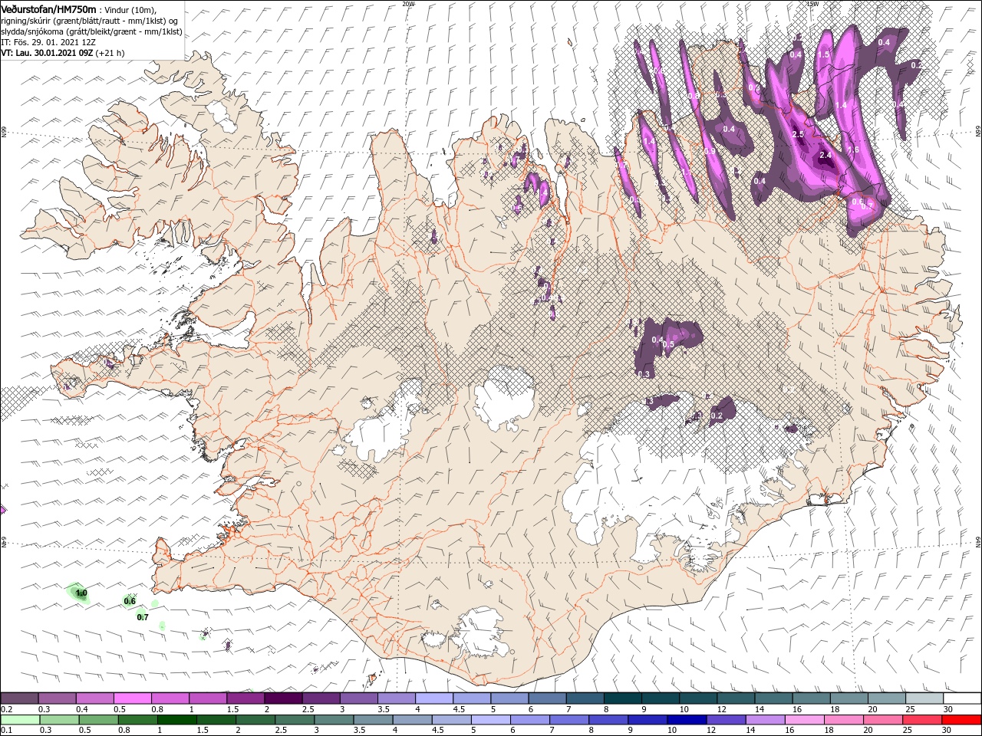Select the light pink 16 swatch, lower legend row
Screen dimensions: 982x736
pos(804,720)
